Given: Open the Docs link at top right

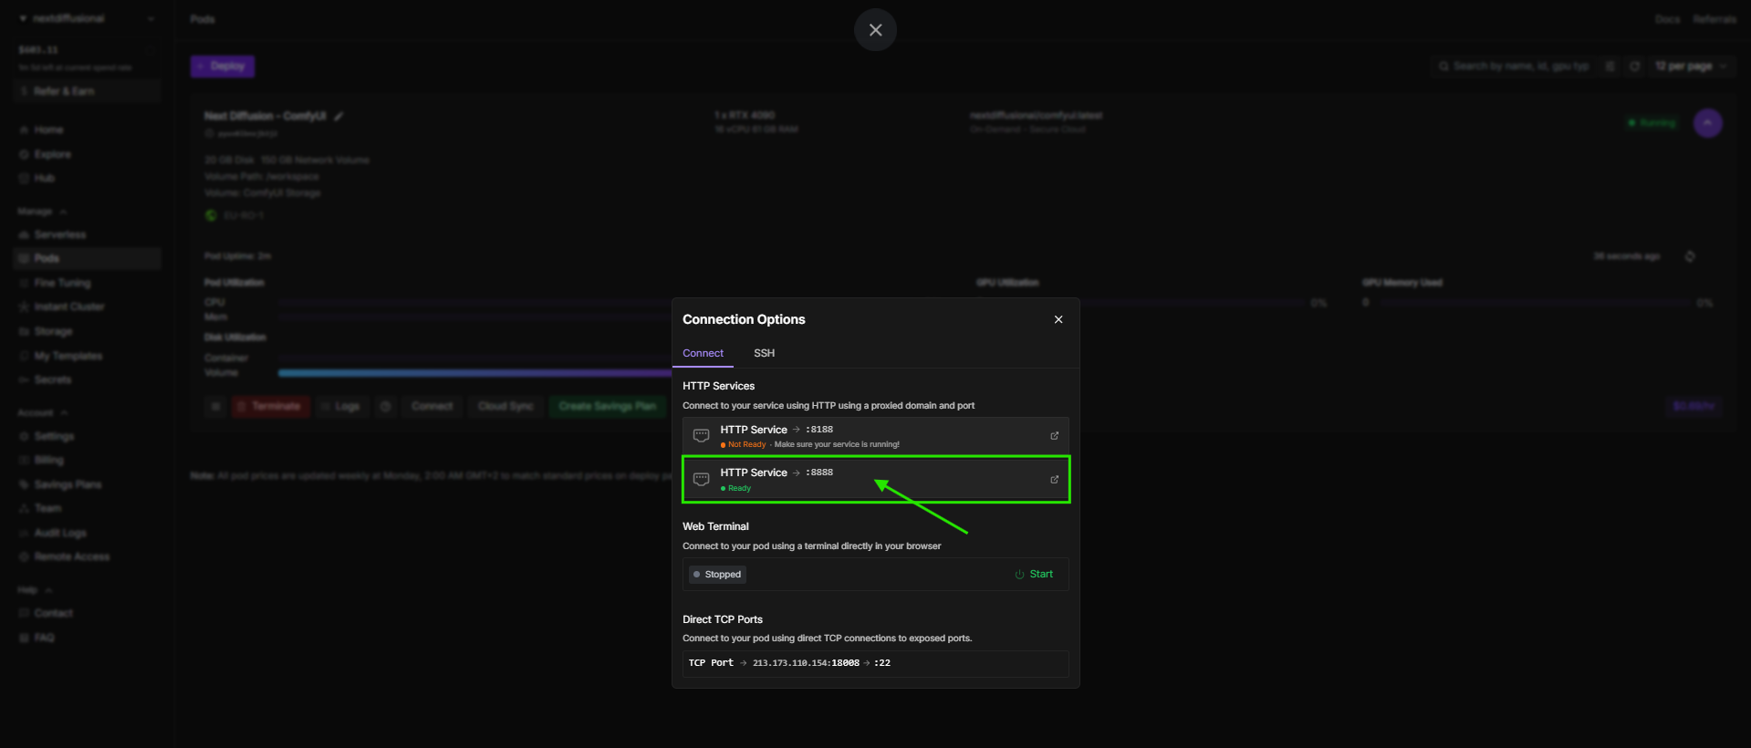Looking at the screenshot, I should [x=1667, y=19].
